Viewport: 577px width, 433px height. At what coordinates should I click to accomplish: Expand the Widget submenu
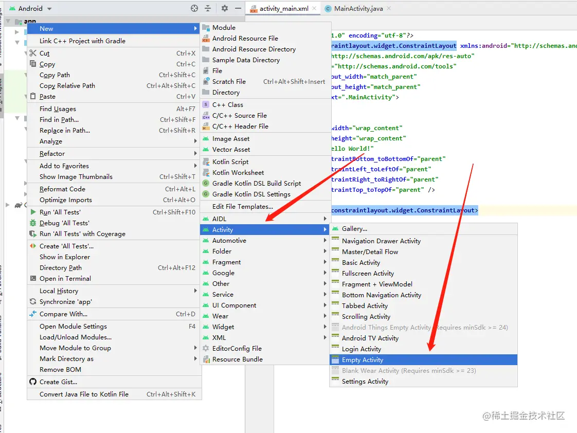265,327
